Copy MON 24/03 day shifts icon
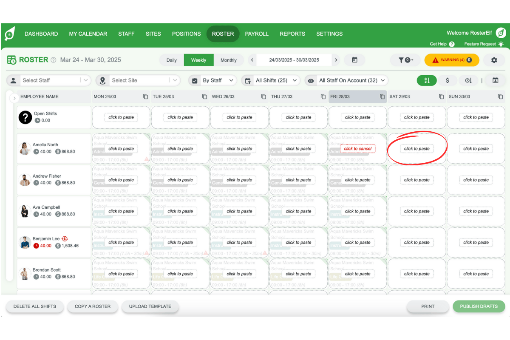 point(145,96)
